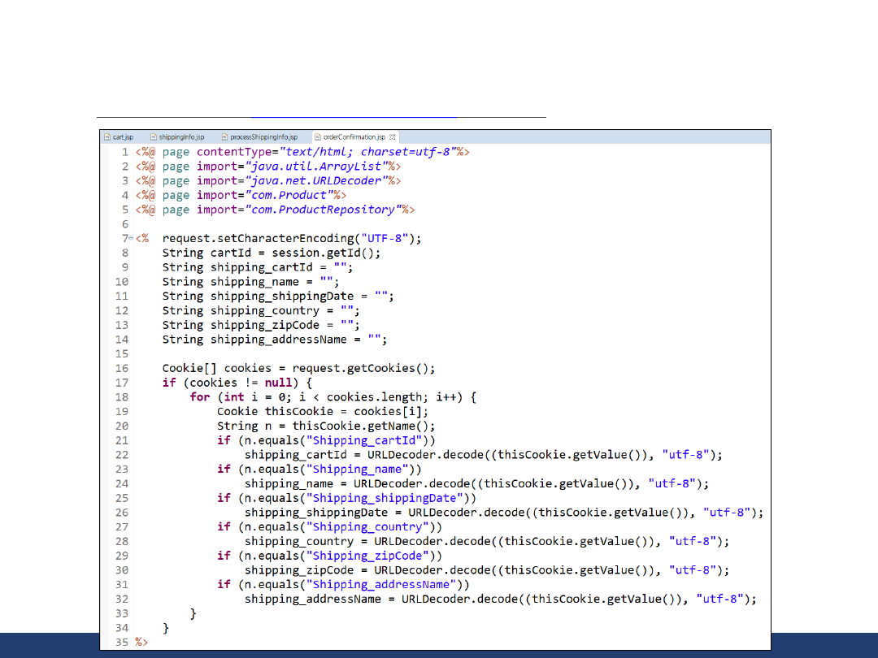Collapse the scriptlet fold at line 7
Viewport: 878px width, 658px height.
(x=131, y=238)
